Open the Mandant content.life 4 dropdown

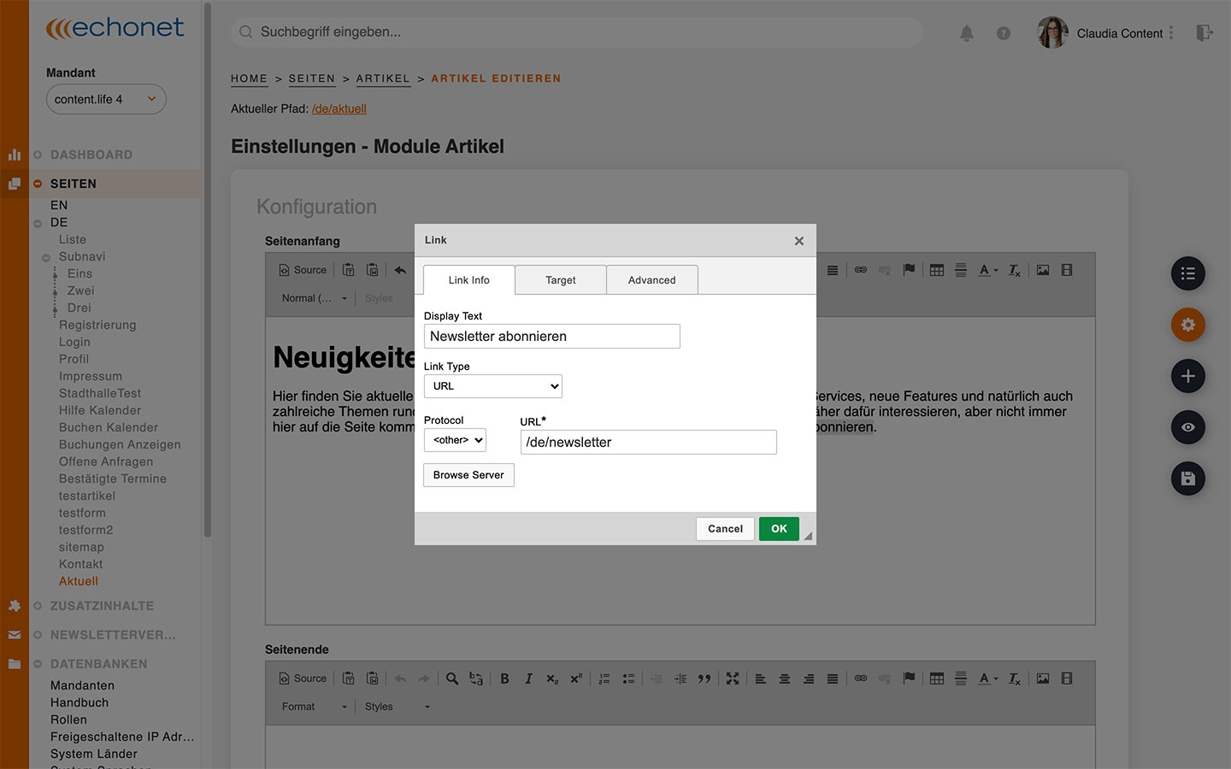point(106,99)
